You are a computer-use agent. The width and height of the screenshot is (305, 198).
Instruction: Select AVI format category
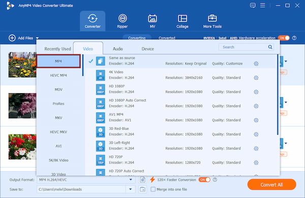point(58,146)
